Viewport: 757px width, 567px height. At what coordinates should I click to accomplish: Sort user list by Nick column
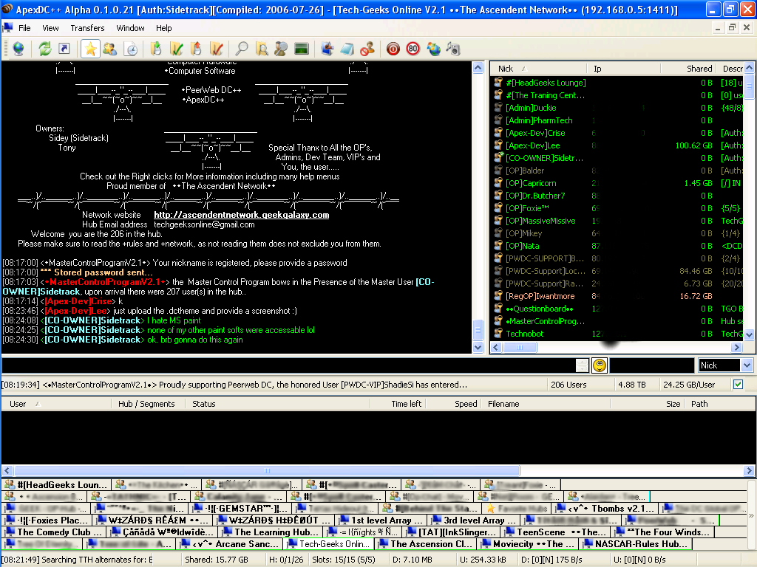(x=538, y=69)
